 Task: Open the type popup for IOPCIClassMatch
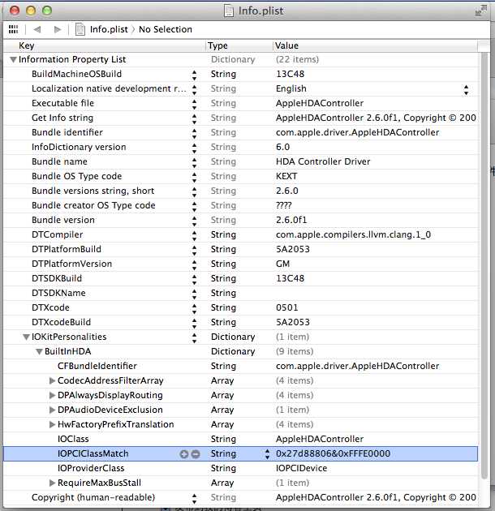coord(267,454)
